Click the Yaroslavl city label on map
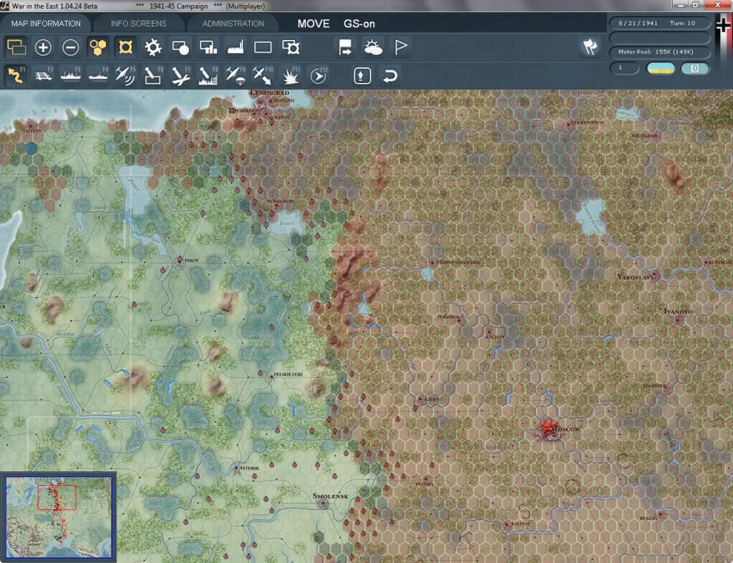Screen dimensions: 733x563 tap(636, 277)
